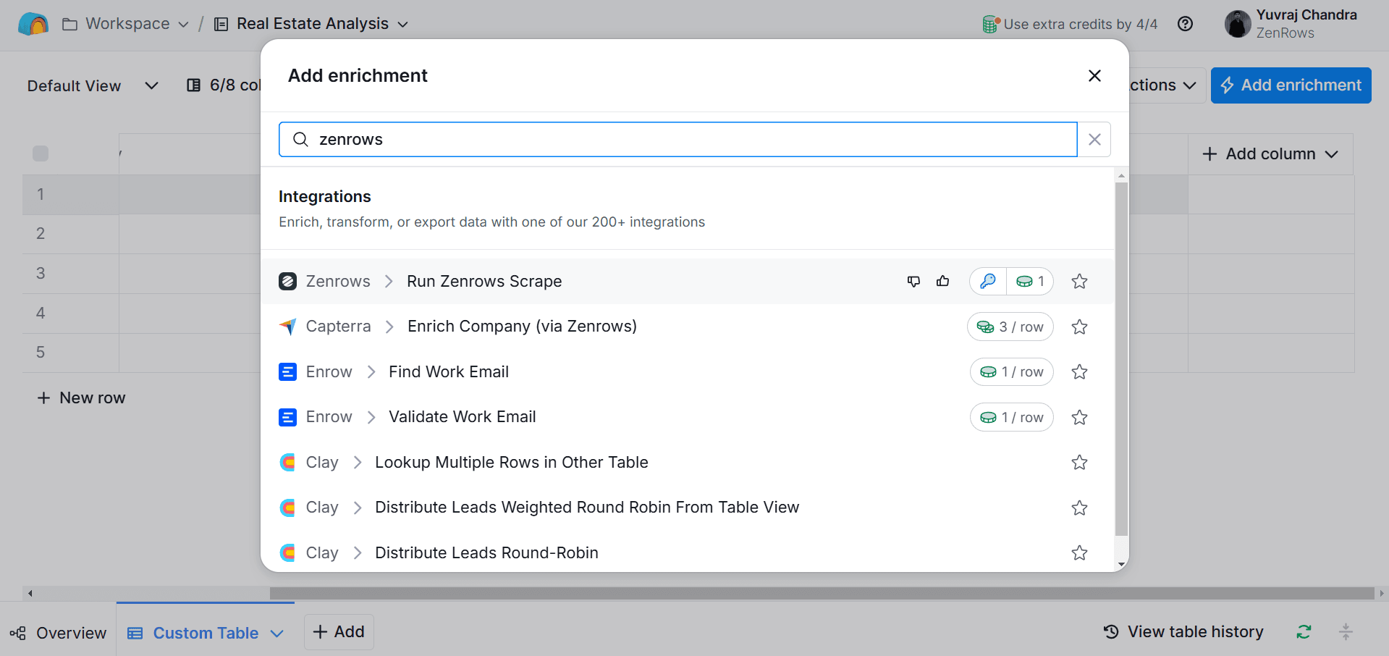The image size is (1389, 656).
Task: Click the Add tab button
Action: pyautogui.click(x=339, y=632)
